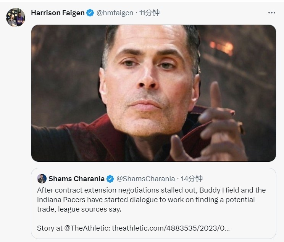Click Harrison Faigen's blue verified badge
Image resolution: width=284 pixels, height=242 pixels.
click(x=90, y=13)
